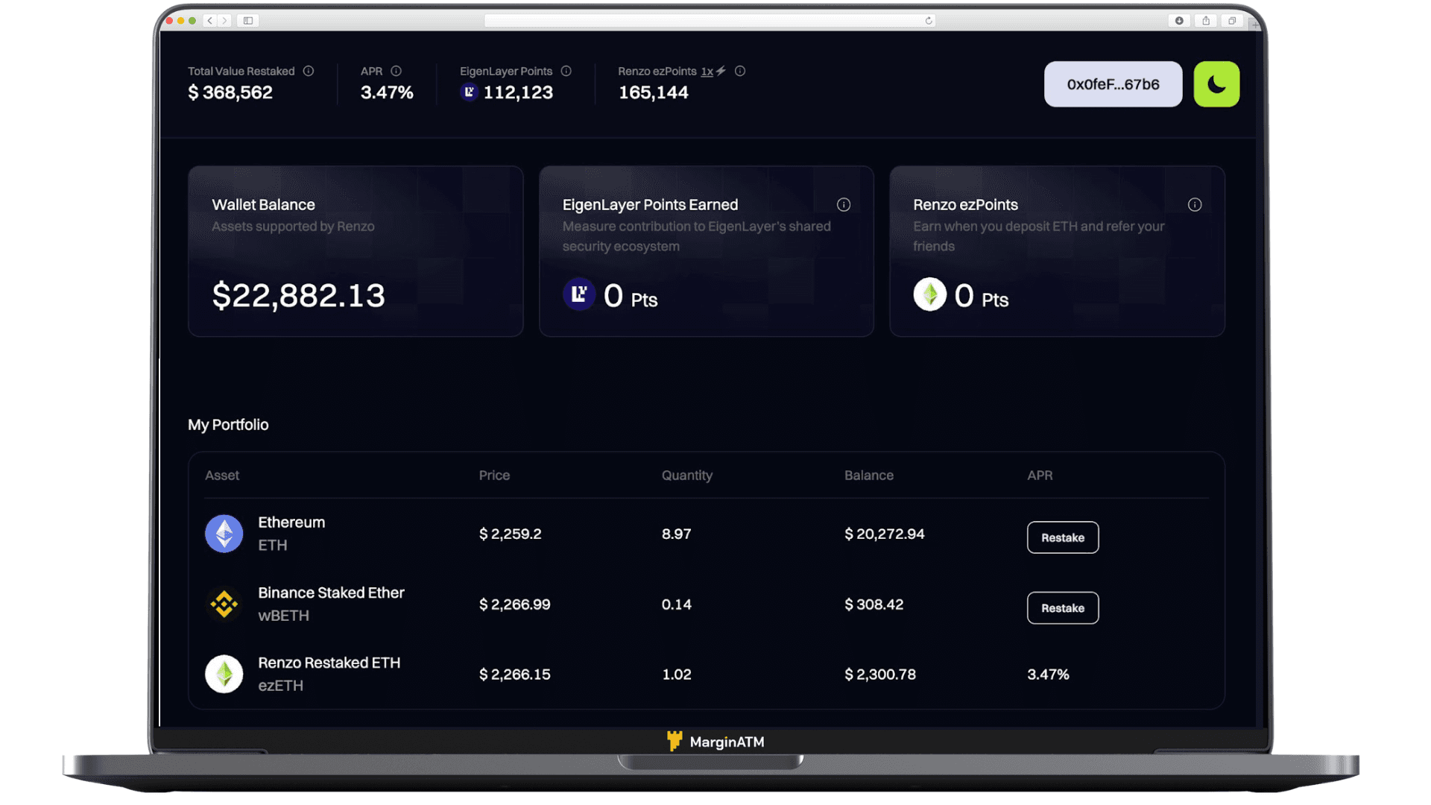The image size is (1431, 805).
Task: Go forward with the browser forward arrow
Action: [224, 21]
